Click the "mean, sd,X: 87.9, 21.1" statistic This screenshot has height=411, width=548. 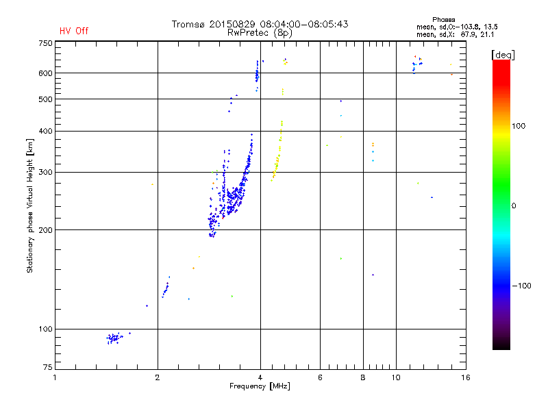455,34
